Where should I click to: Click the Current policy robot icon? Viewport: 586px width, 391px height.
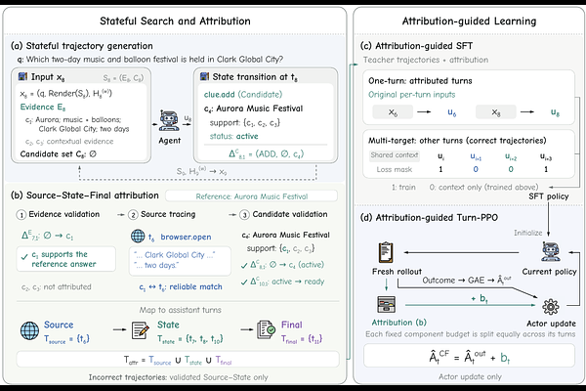pyautogui.click(x=551, y=251)
